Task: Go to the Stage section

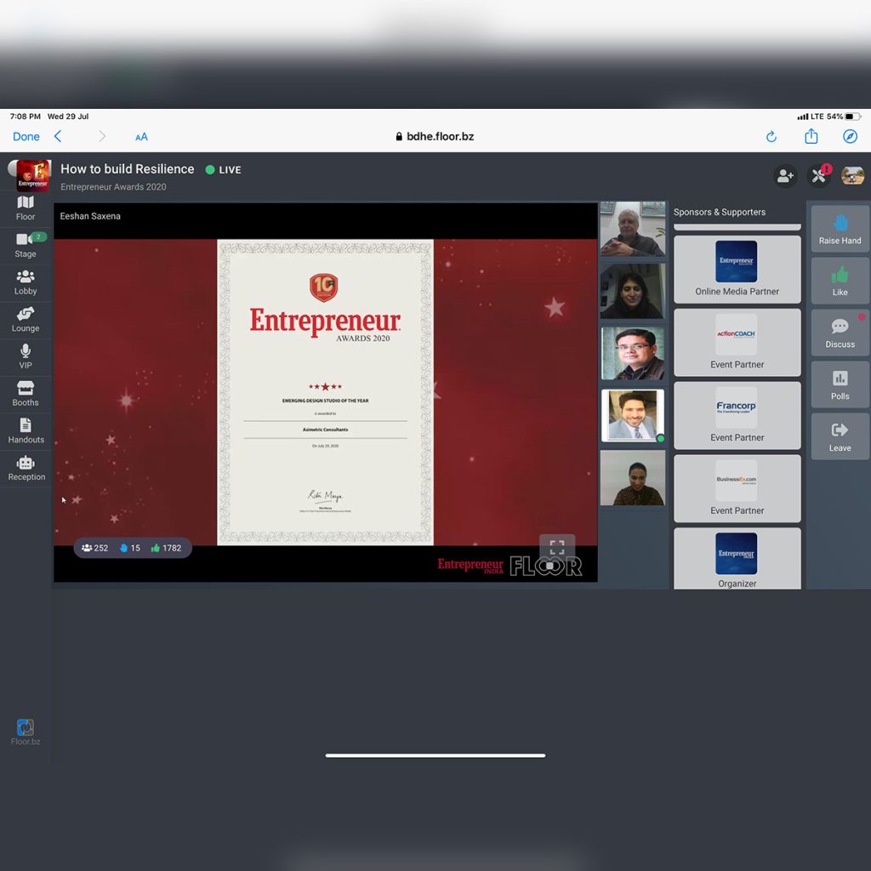Action: tap(26, 246)
